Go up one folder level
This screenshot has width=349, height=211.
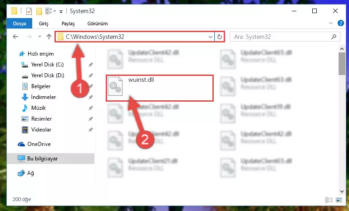click(49, 37)
